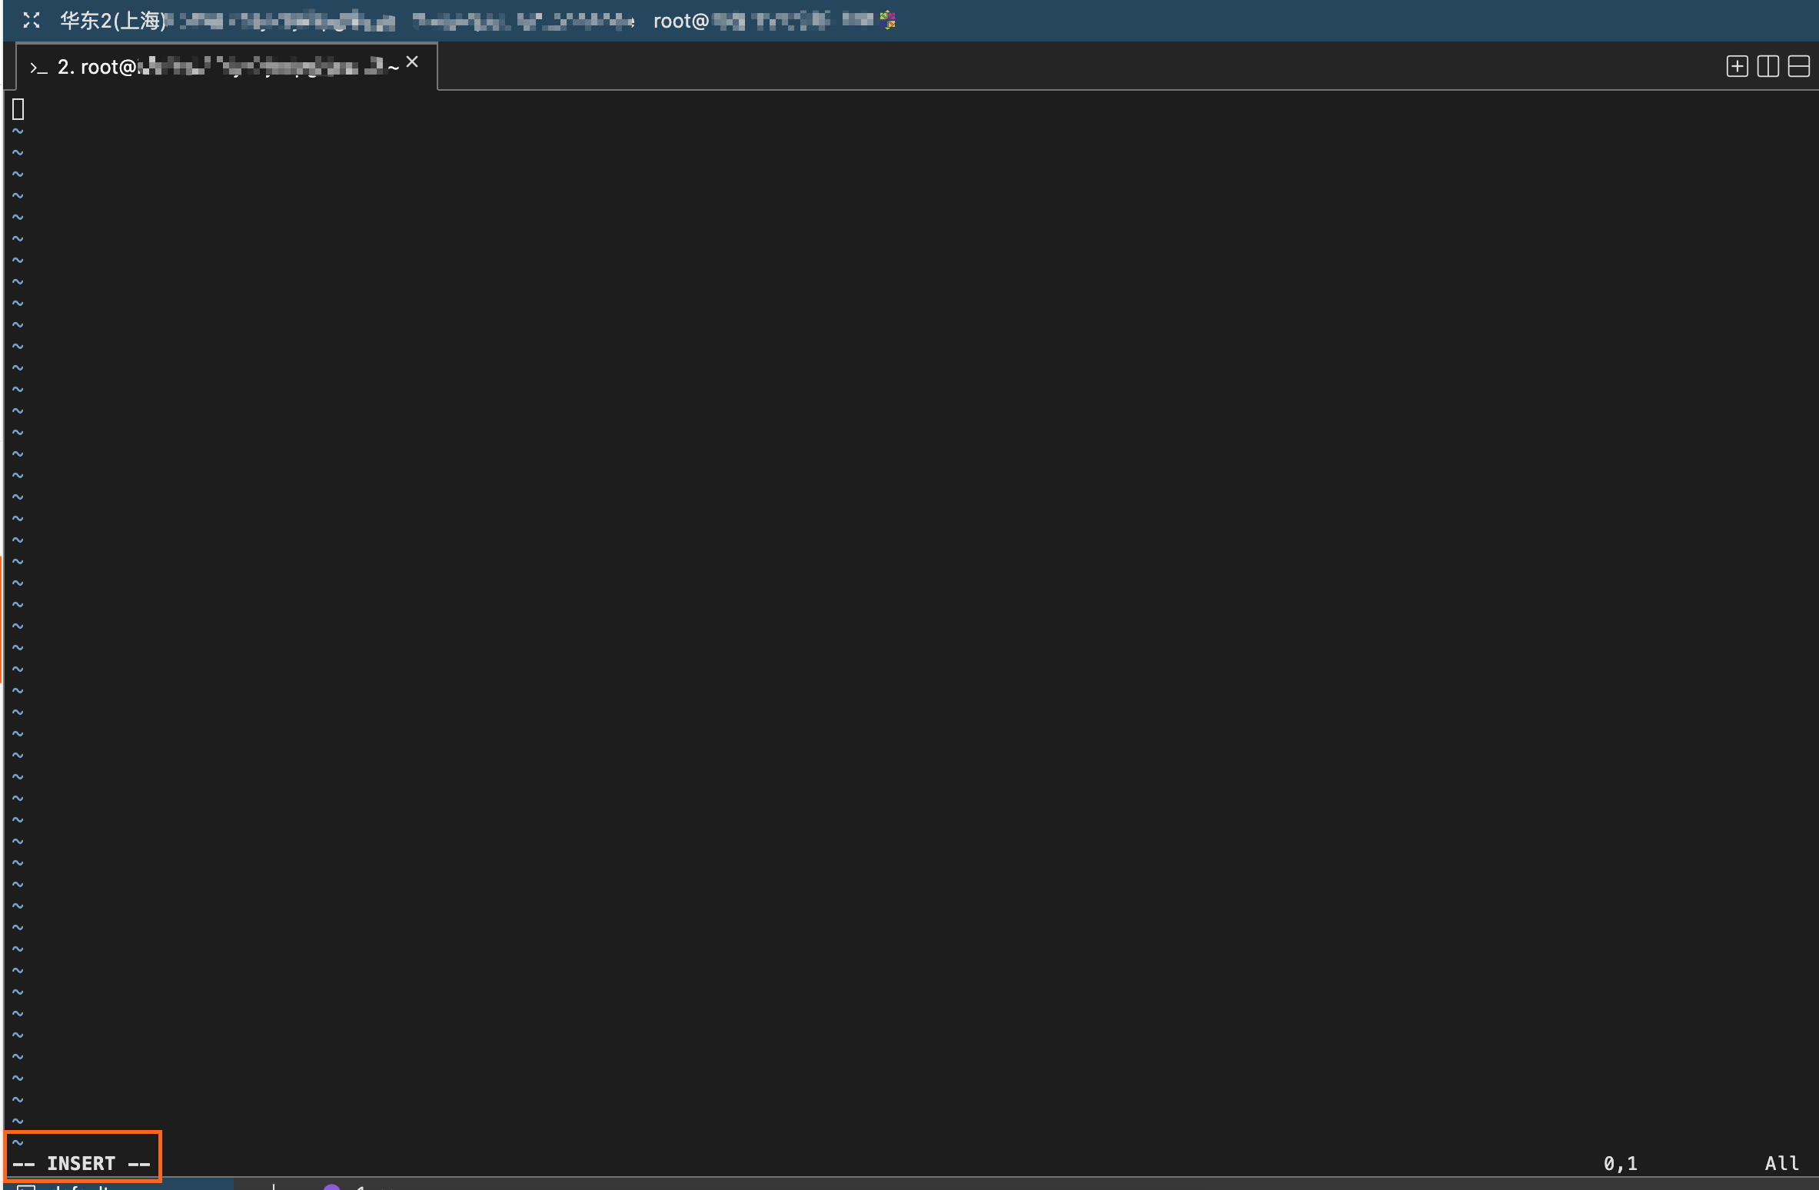The width and height of the screenshot is (1819, 1190).
Task: Click the 'All' scroll position indicator
Action: pyautogui.click(x=1781, y=1163)
